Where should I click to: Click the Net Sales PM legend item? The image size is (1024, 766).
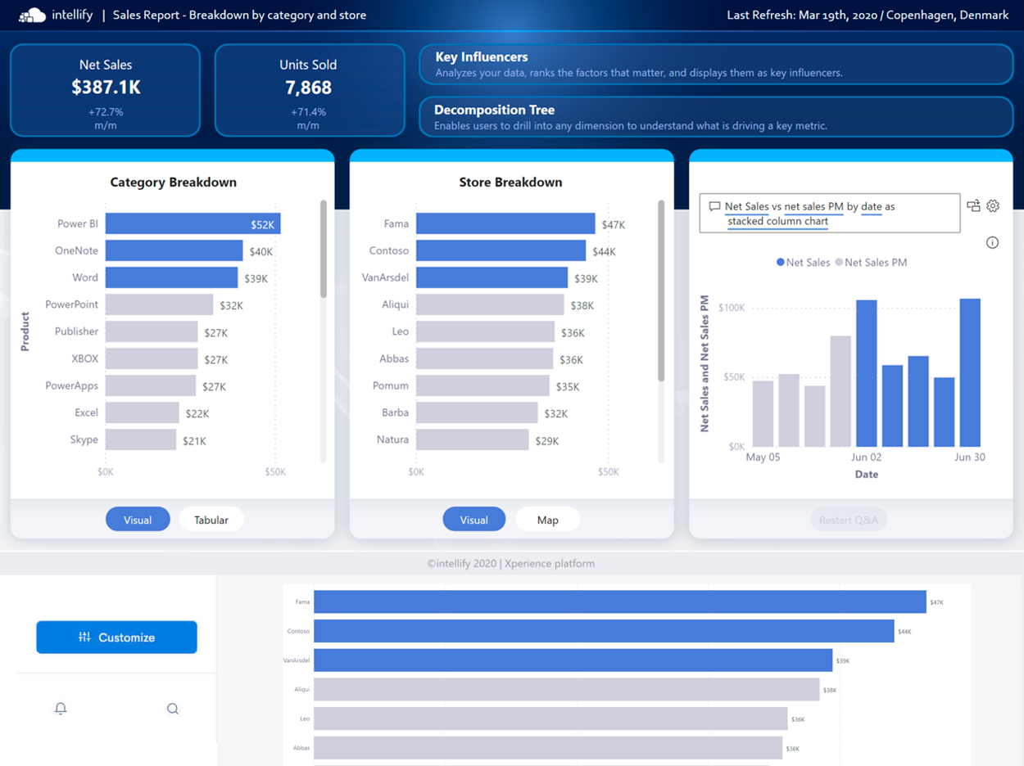(x=870, y=263)
